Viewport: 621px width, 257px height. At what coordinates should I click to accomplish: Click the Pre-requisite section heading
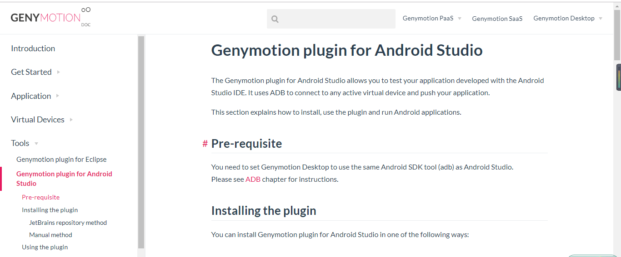pos(246,144)
